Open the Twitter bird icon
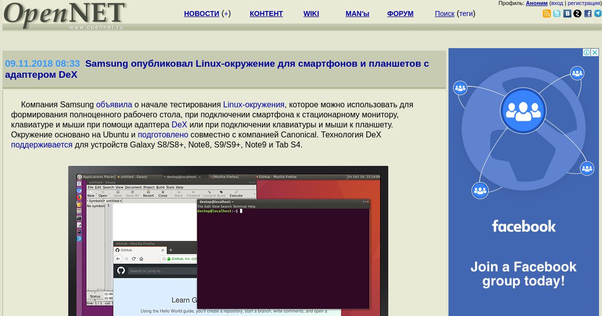The height and width of the screenshot is (316, 602). pyautogui.click(x=557, y=14)
